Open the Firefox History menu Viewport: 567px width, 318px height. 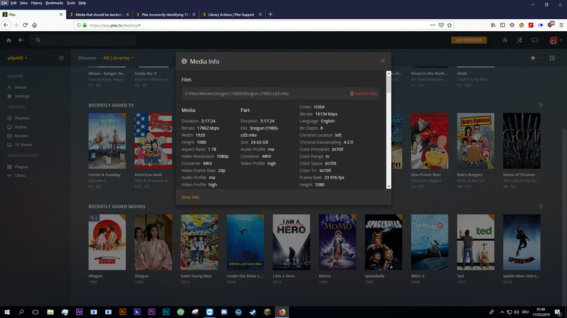[x=36, y=3]
